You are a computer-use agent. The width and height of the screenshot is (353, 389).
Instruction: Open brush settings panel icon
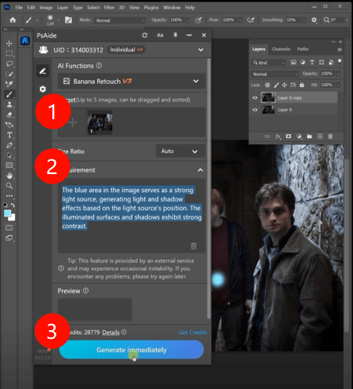pyautogui.click(x=68, y=20)
